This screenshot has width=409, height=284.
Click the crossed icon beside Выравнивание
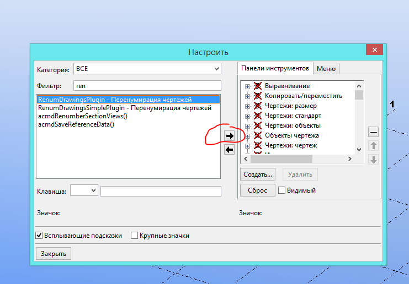tap(258, 86)
